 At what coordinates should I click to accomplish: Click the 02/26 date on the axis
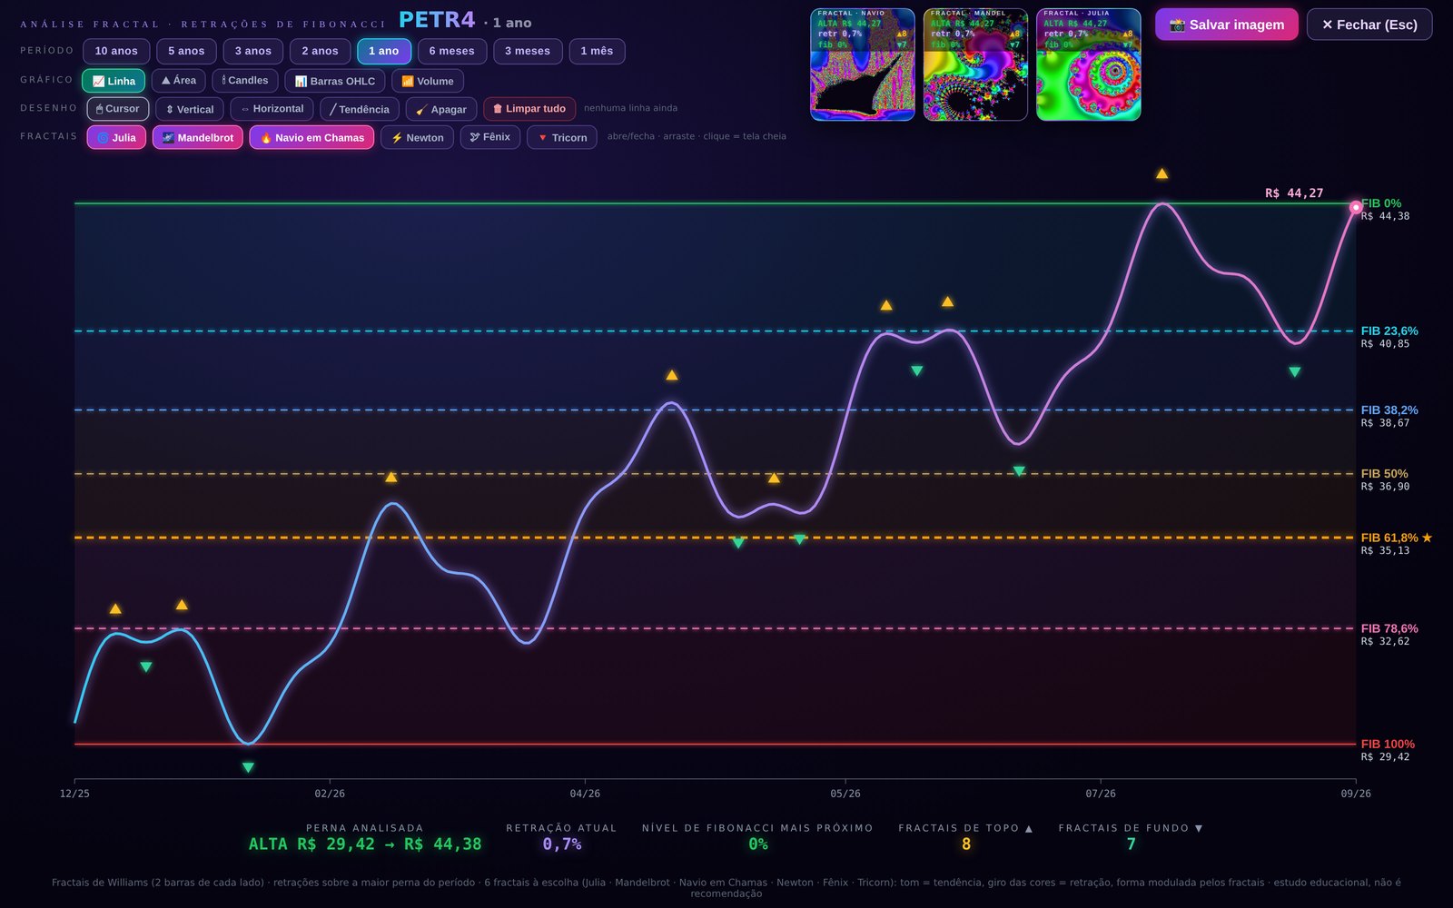tap(330, 794)
